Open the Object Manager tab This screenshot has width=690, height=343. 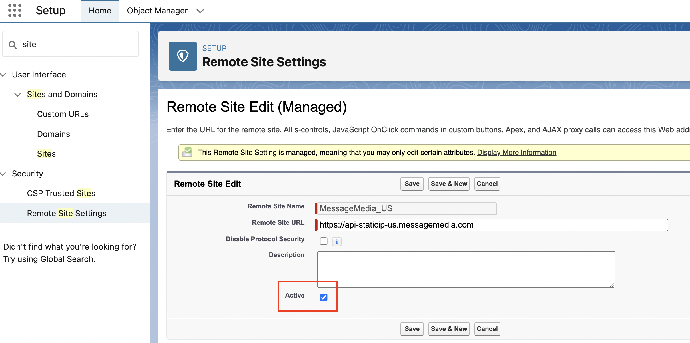157,11
